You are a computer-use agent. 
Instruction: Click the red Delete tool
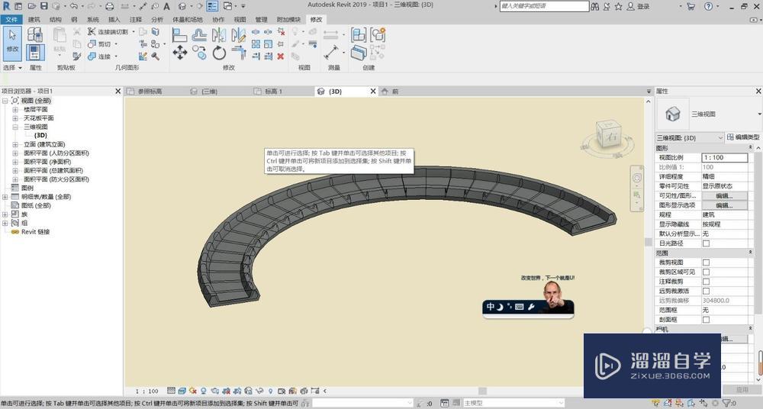tap(280, 56)
